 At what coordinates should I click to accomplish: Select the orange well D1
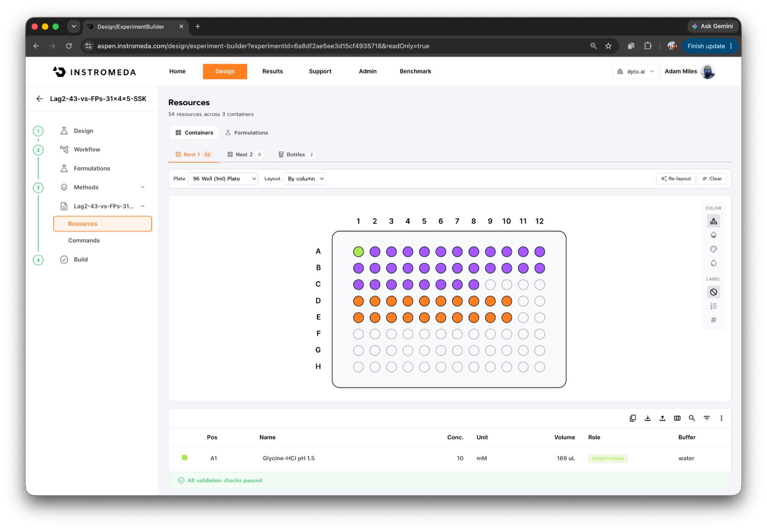click(x=358, y=301)
